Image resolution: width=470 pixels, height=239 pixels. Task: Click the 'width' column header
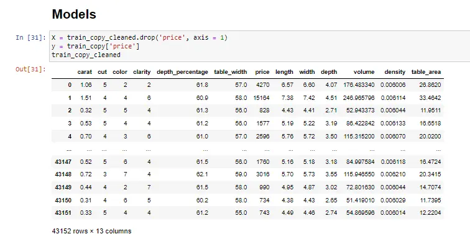coord(307,72)
